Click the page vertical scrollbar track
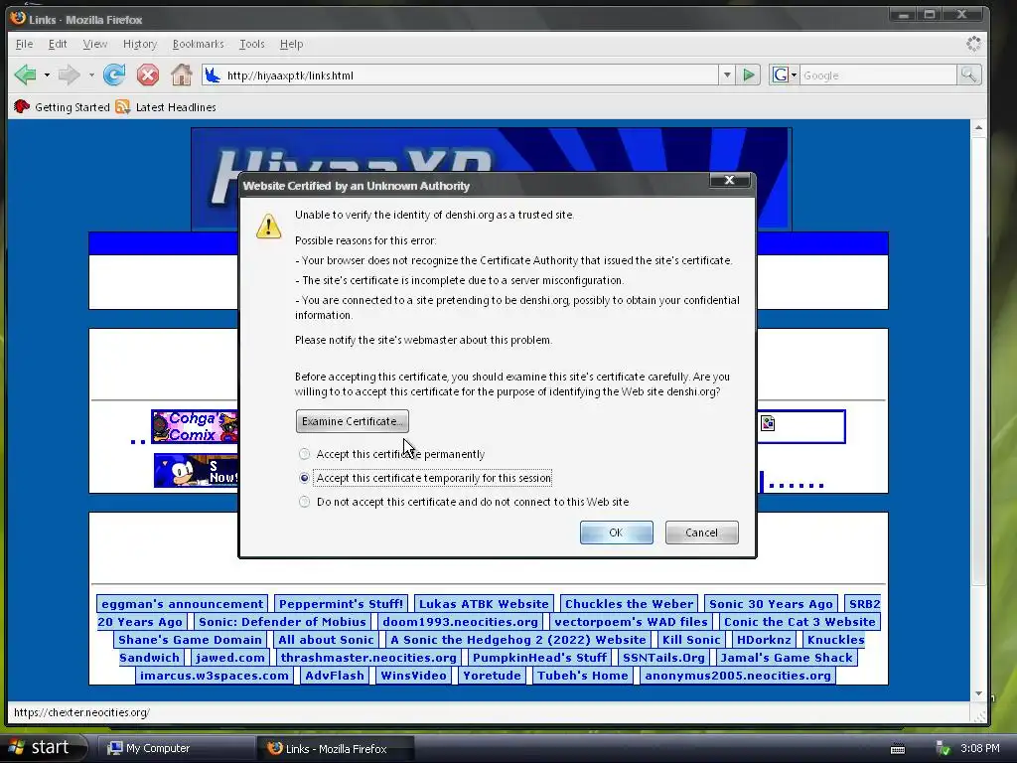Screen dimensions: 1017x763 tap(978, 410)
